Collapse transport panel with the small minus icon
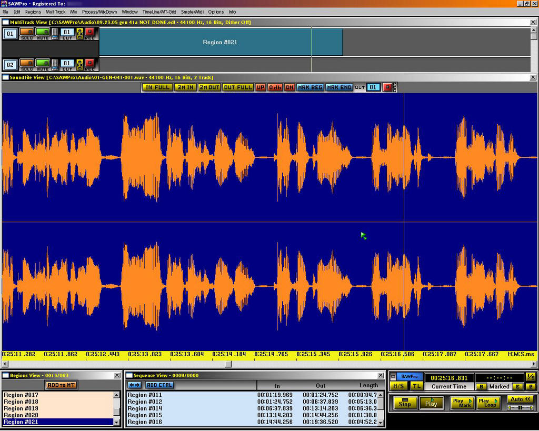The height and width of the screenshot is (431, 539). pos(393,377)
